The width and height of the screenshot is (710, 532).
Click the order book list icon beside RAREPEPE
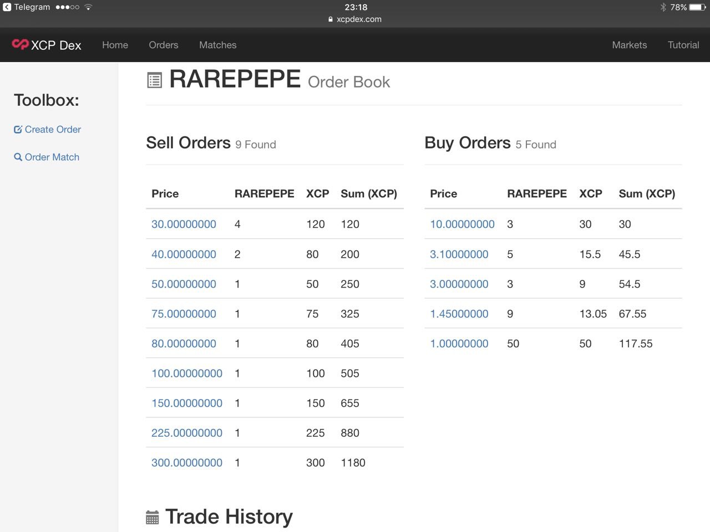tap(154, 80)
